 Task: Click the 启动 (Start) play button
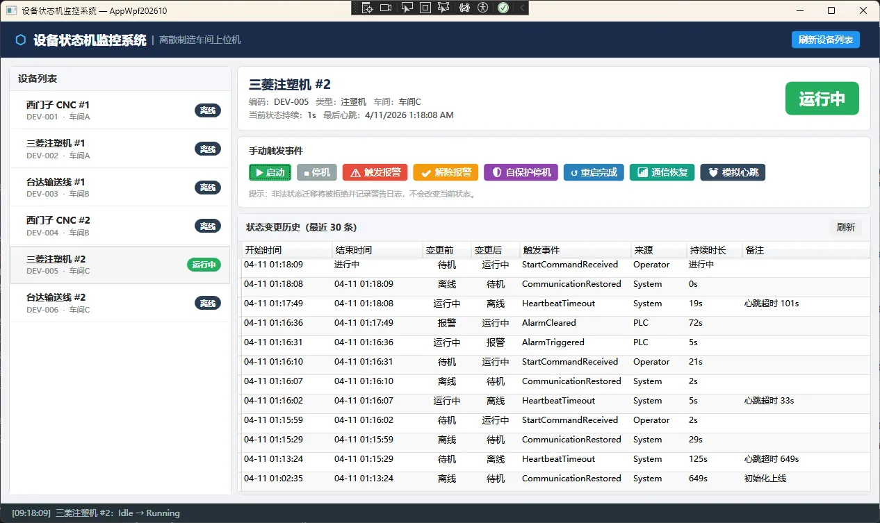pyautogui.click(x=270, y=172)
